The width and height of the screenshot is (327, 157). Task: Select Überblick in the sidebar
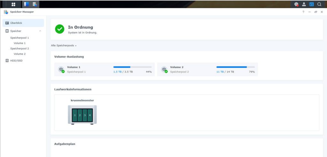click(16, 23)
